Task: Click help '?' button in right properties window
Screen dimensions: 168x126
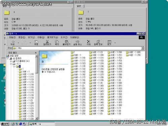Action: point(143,2)
